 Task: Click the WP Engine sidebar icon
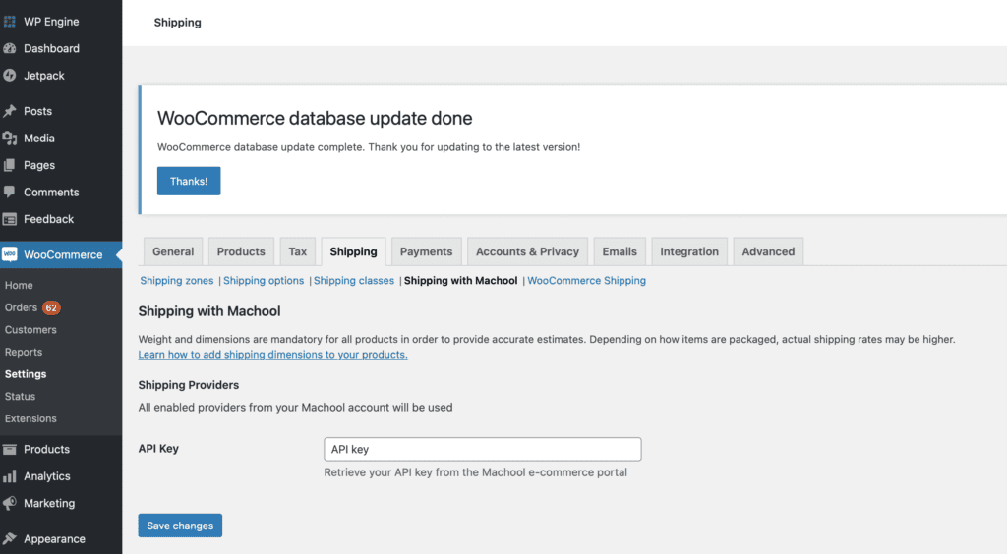click(10, 22)
